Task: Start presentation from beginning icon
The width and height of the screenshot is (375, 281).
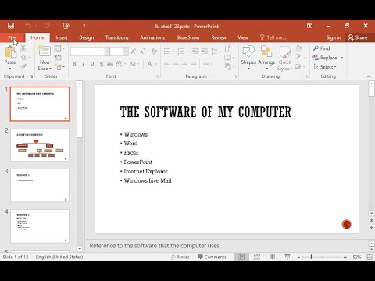Action: click(66, 26)
